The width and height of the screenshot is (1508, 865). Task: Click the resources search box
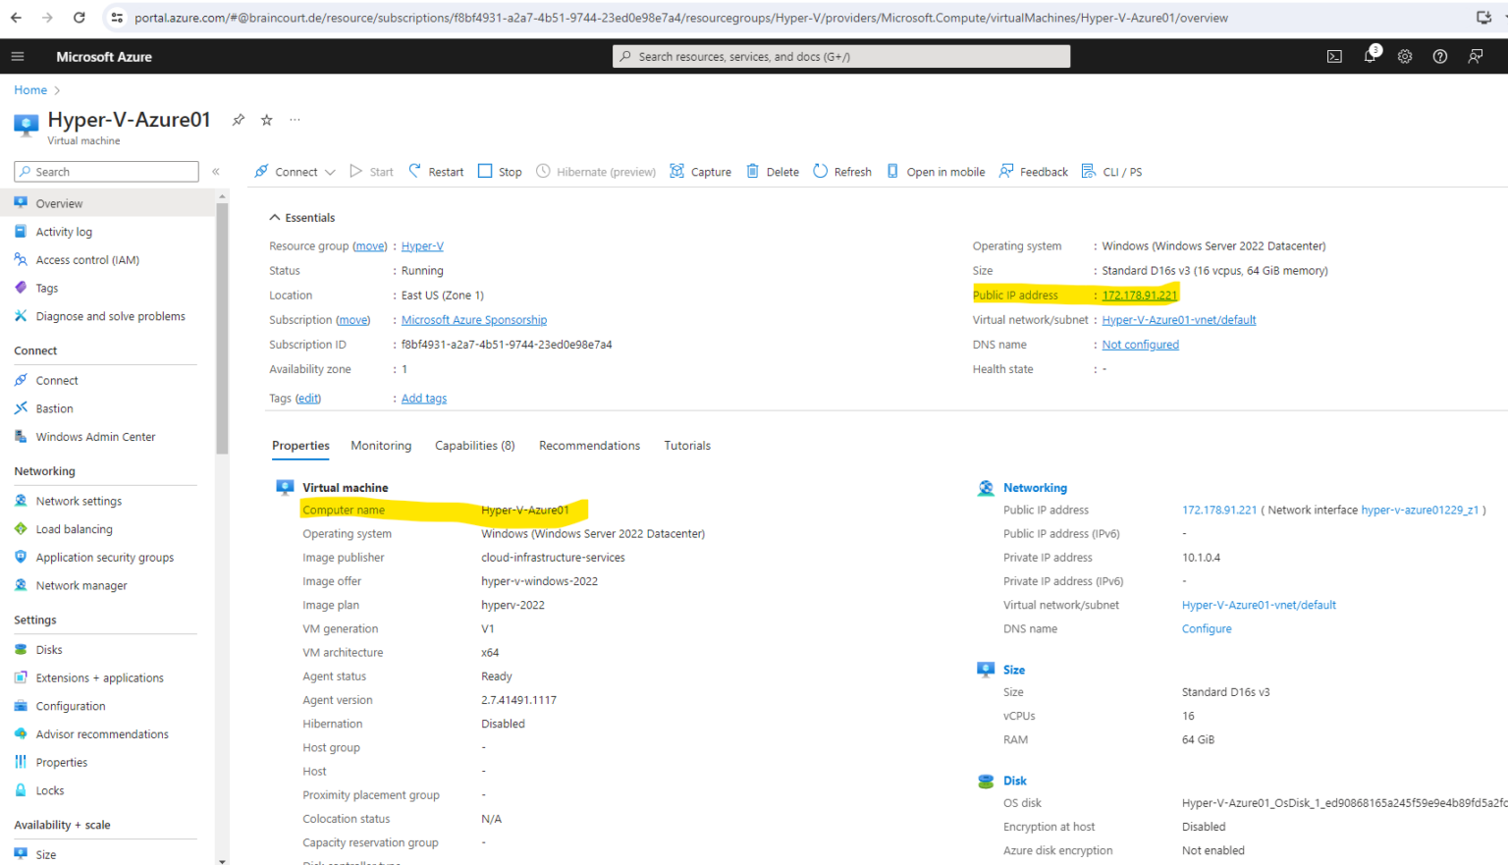tap(840, 56)
